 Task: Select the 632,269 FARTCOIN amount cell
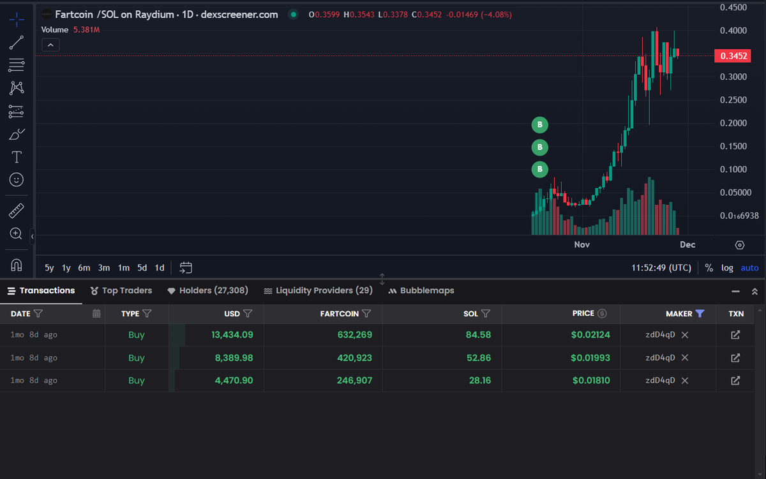354,335
